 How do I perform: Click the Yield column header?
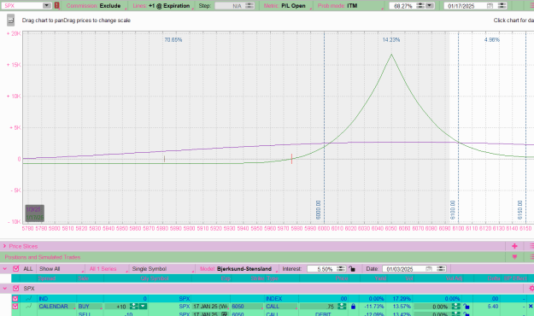coord(380,278)
